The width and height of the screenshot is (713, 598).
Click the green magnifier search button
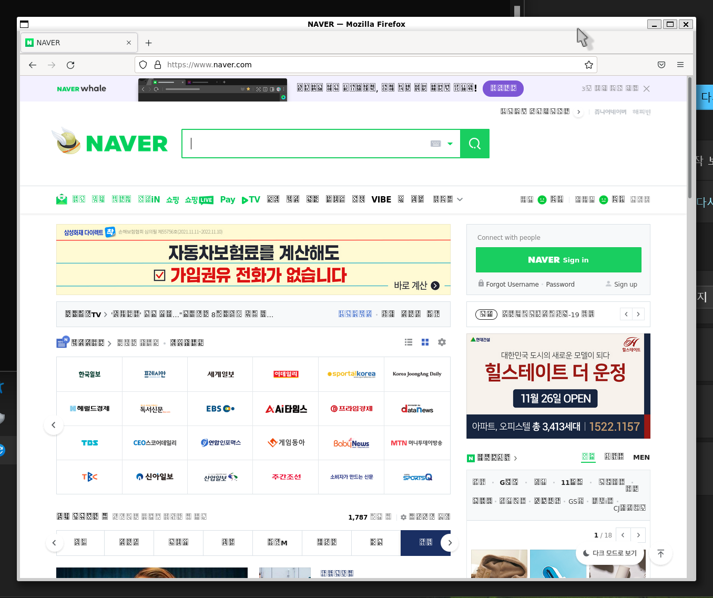tap(475, 144)
